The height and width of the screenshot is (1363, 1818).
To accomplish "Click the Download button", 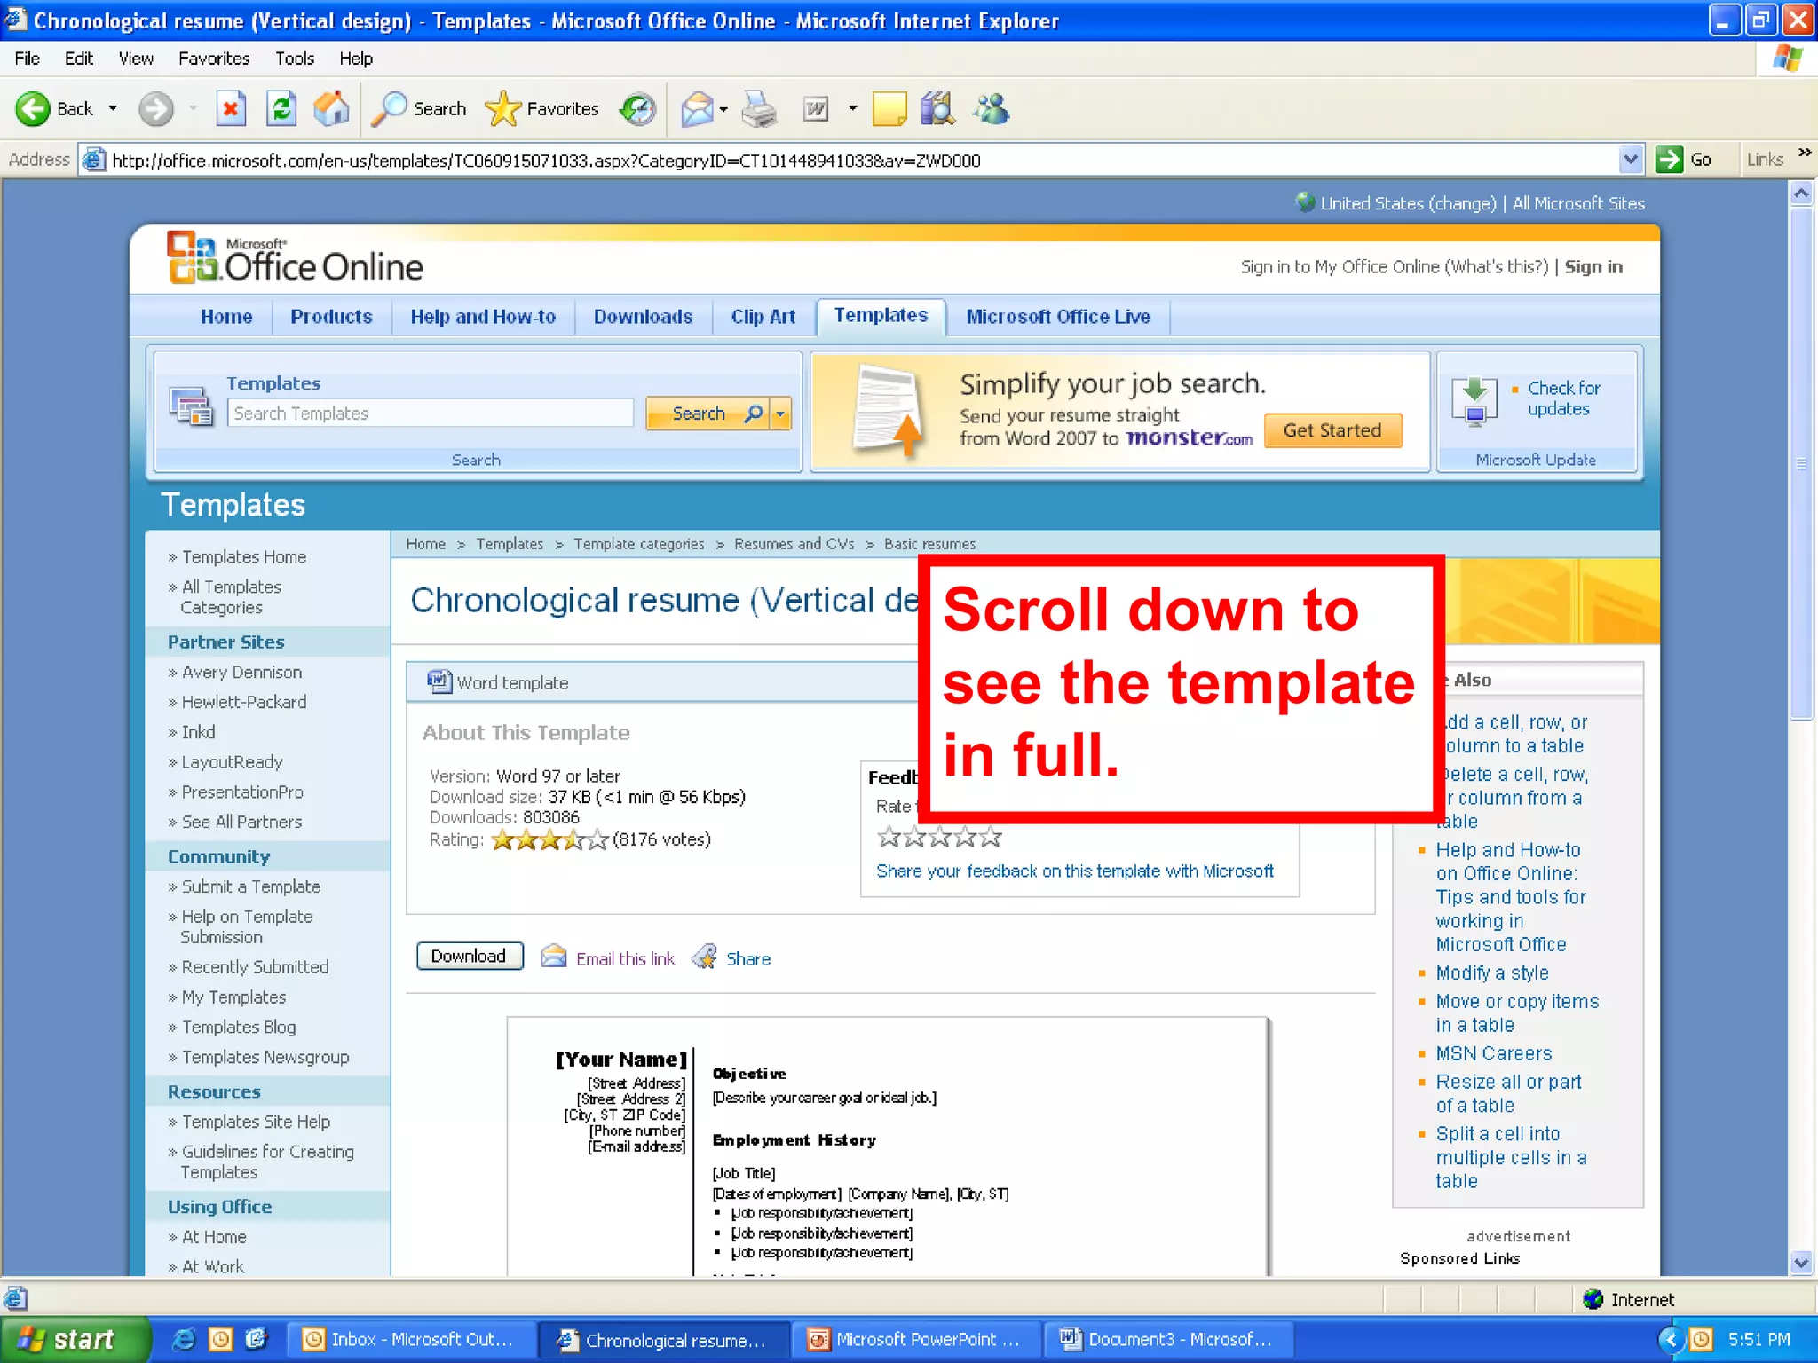I will click(x=469, y=957).
